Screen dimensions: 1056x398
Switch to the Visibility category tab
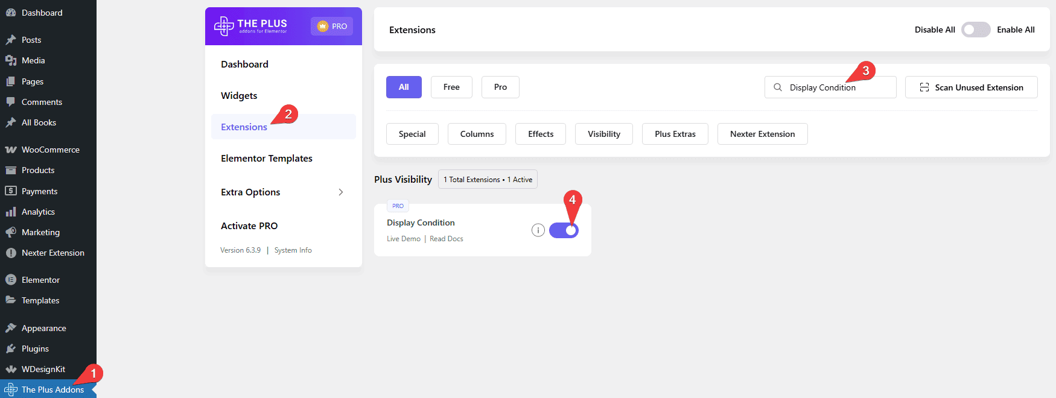pos(603,134)
